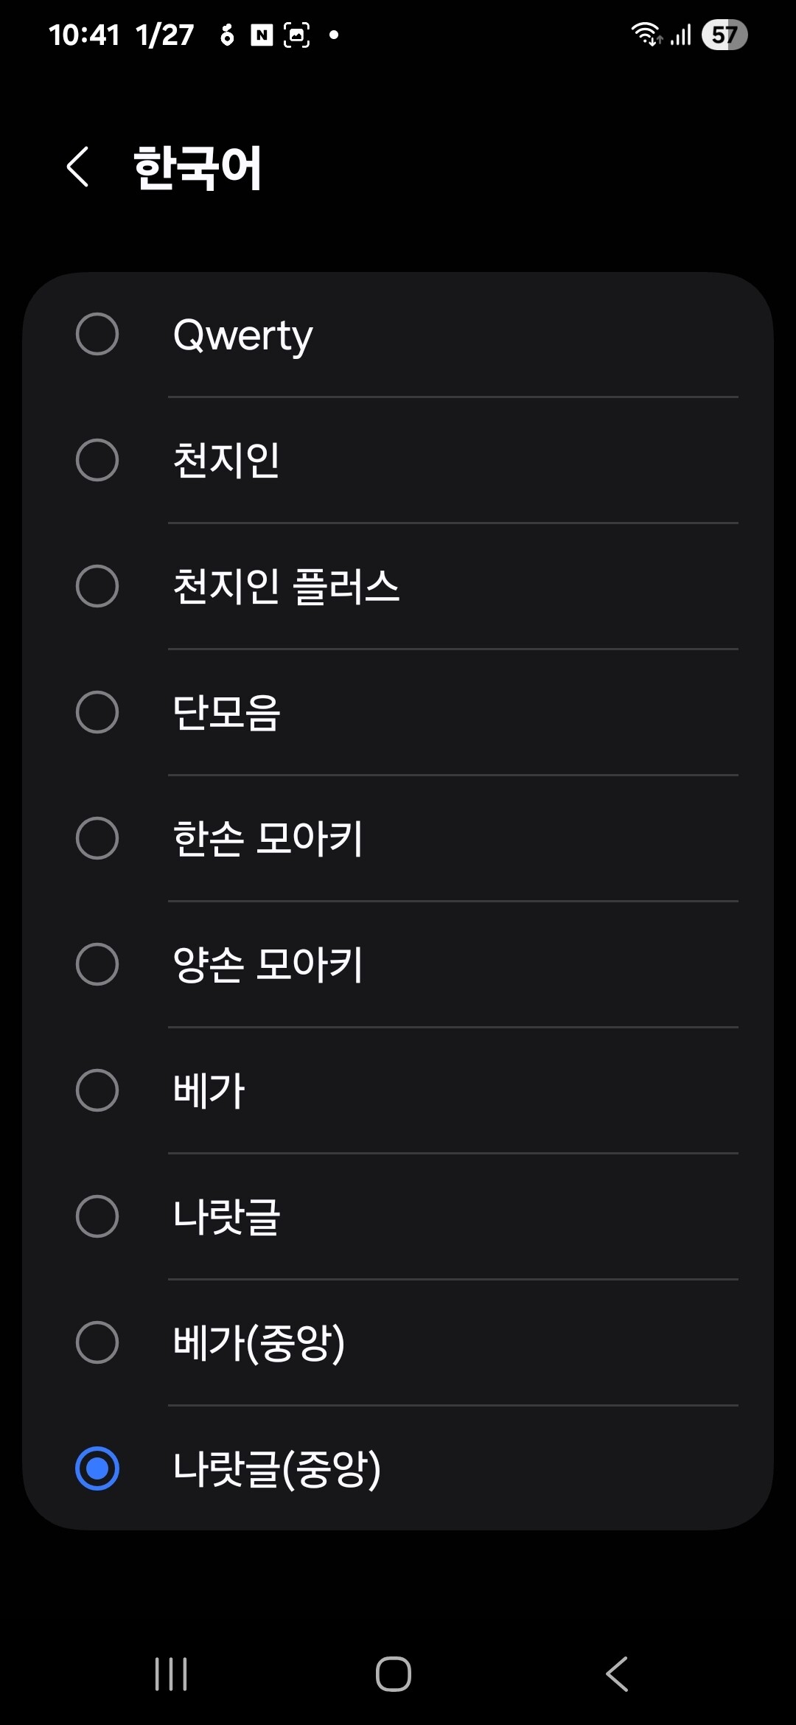This screenshot has width=796, height=1725.
Task: Tap the NFC status bar icon
Action: pyautogui.click(x=262, y=35)
